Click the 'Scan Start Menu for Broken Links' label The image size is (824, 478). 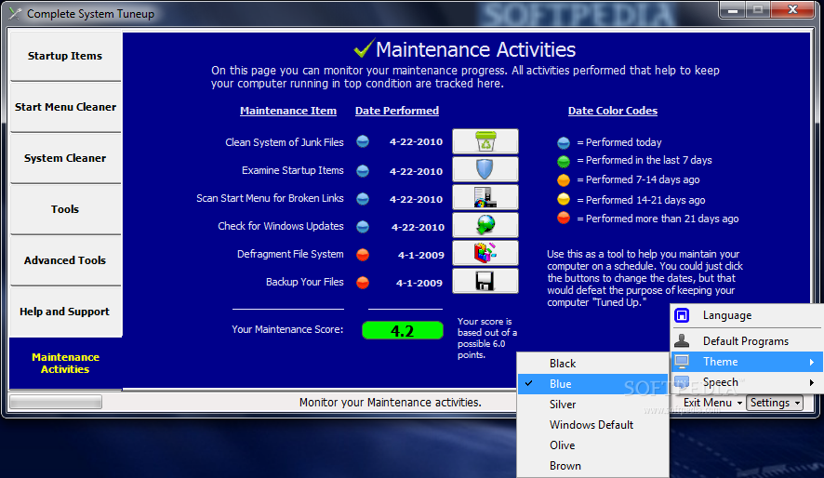270,199
